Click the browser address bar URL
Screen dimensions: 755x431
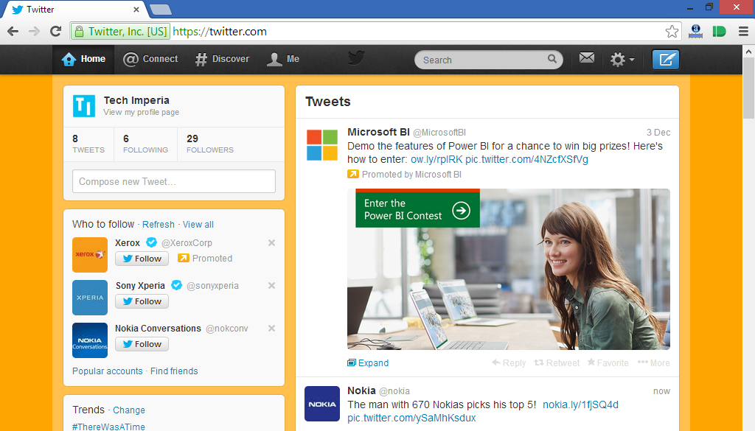[220, 32]
